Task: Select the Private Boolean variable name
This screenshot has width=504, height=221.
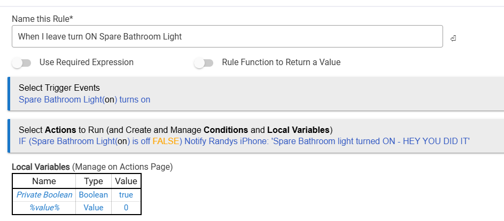Action: pyautogui.click(x=44, y=195)
